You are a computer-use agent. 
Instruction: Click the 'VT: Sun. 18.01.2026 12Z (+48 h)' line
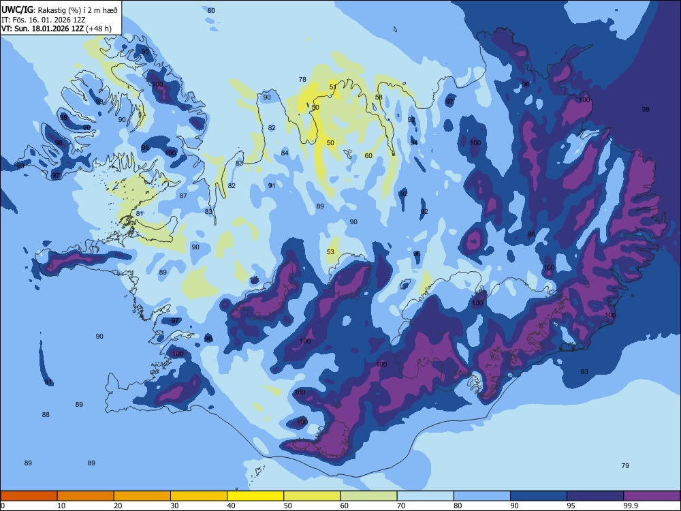pyautogui.click(x=56, y=29)
